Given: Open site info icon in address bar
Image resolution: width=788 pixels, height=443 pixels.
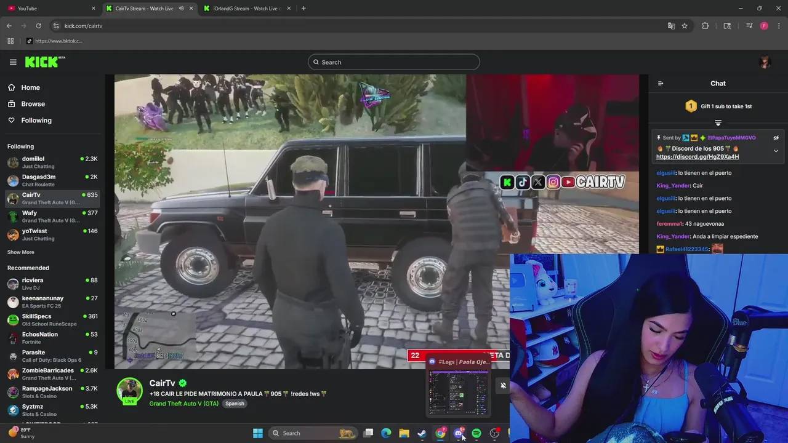Looking at the screenshot, I should click(56, 26).
